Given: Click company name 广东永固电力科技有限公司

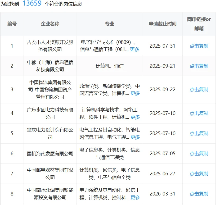Looking at the screenshot, I should pyautogui.click(x=50, y=113).
